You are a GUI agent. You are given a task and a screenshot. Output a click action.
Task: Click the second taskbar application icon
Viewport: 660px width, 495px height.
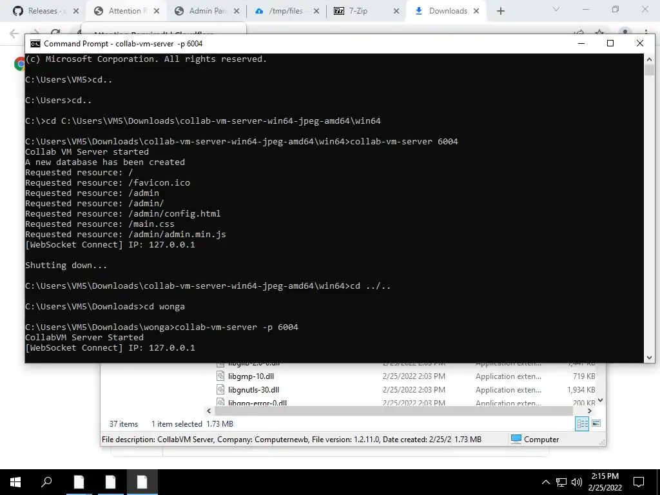[110, 482]
